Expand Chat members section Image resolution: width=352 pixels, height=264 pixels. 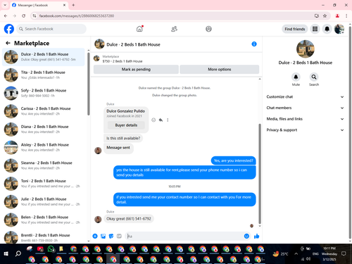coord(305,108)
